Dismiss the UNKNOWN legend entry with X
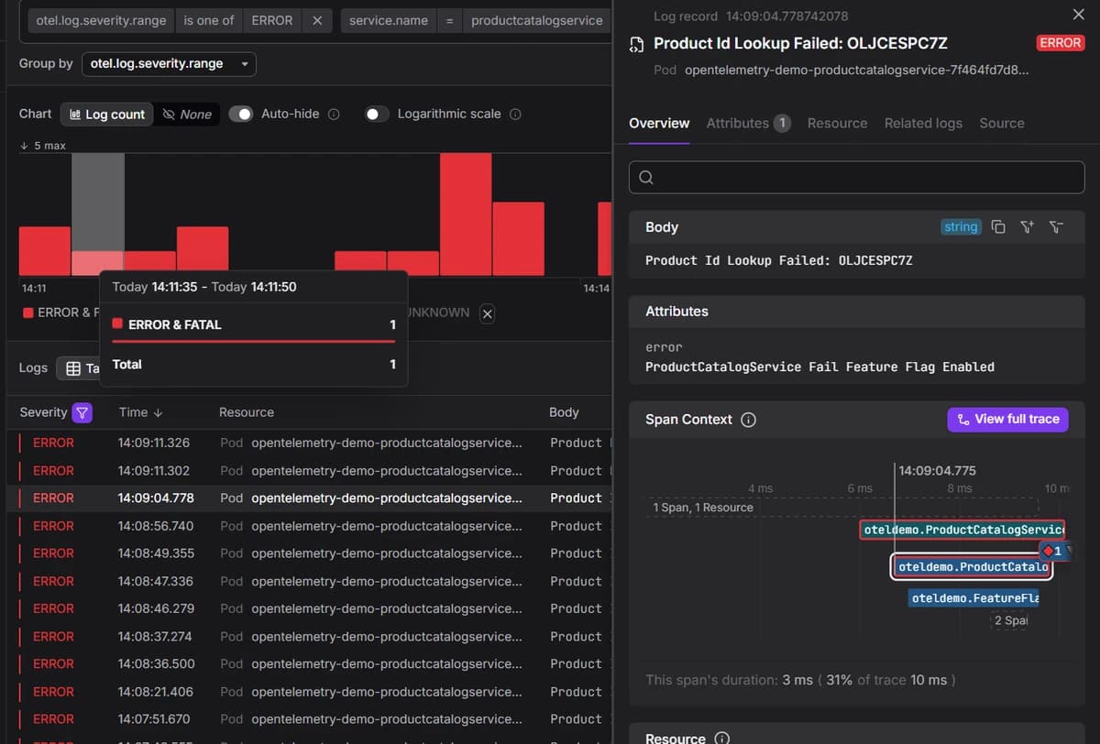The image size is (1100, 744). (487, 313)
